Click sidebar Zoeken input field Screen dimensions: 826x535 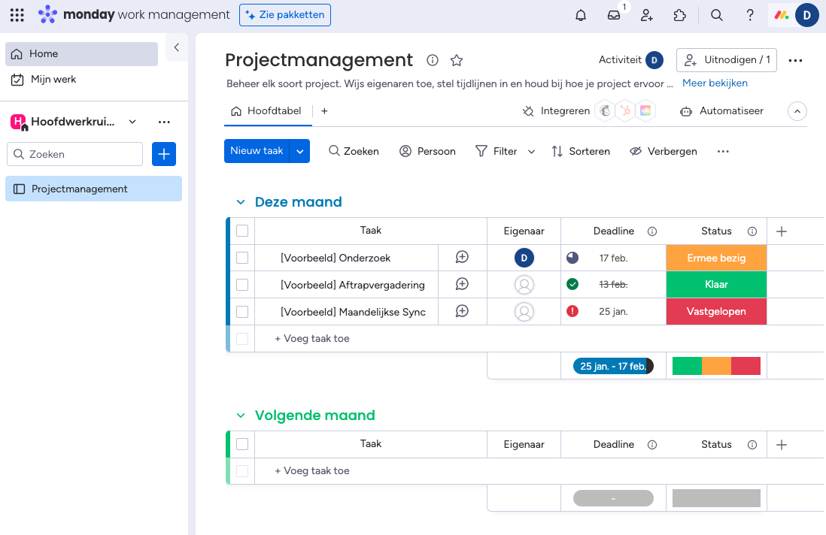click(x=74, y=154)
